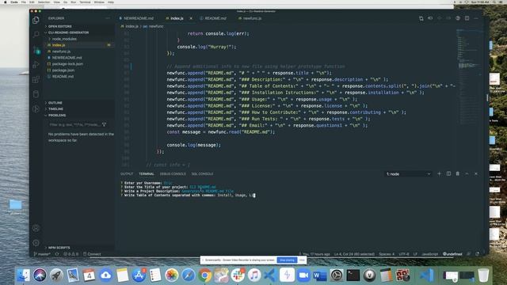
Task: Click the Split Editor Right icon
Action: coord(467,18)
